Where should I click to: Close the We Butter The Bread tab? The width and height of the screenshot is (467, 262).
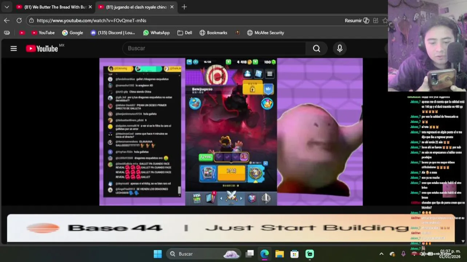click(x=89, y=7)
